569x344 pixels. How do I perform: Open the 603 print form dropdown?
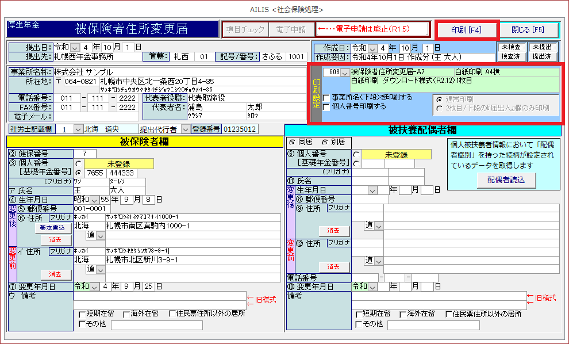[345, 73]
